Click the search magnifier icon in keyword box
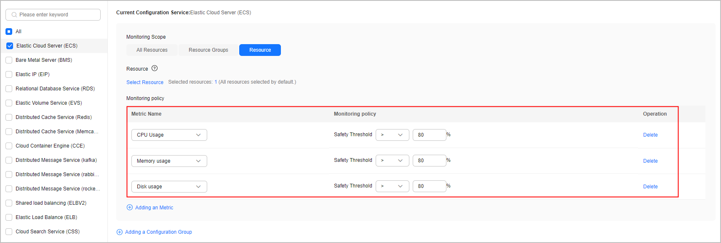The image size is (721, 243). coord(14,15)
